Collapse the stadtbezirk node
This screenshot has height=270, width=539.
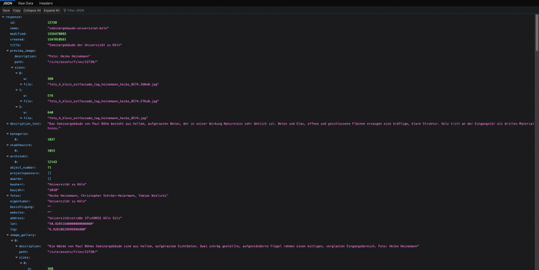pyautogui.click(x=8, y=145)
